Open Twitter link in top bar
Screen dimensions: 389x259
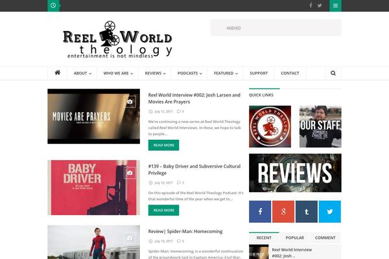tap(320, 5)
